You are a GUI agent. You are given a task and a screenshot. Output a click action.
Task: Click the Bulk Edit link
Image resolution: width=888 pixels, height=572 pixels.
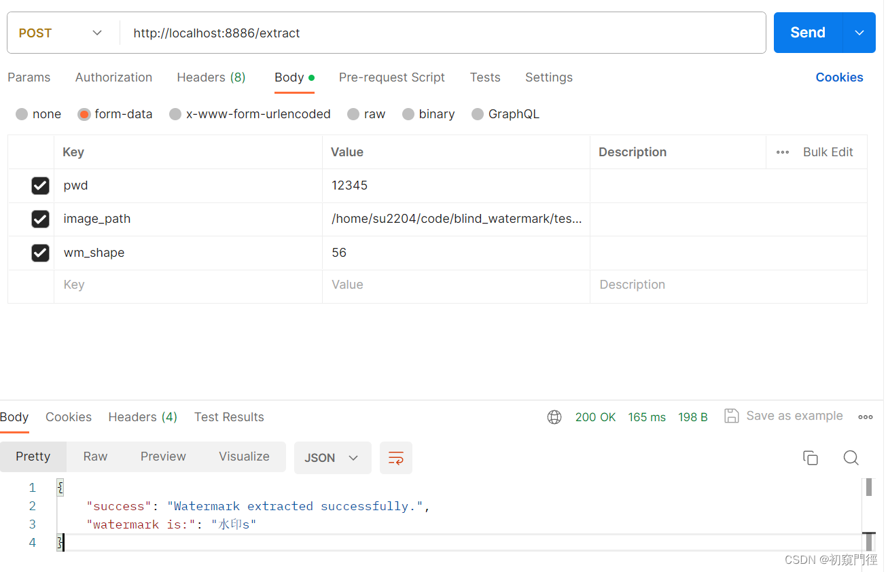point(828,152)
